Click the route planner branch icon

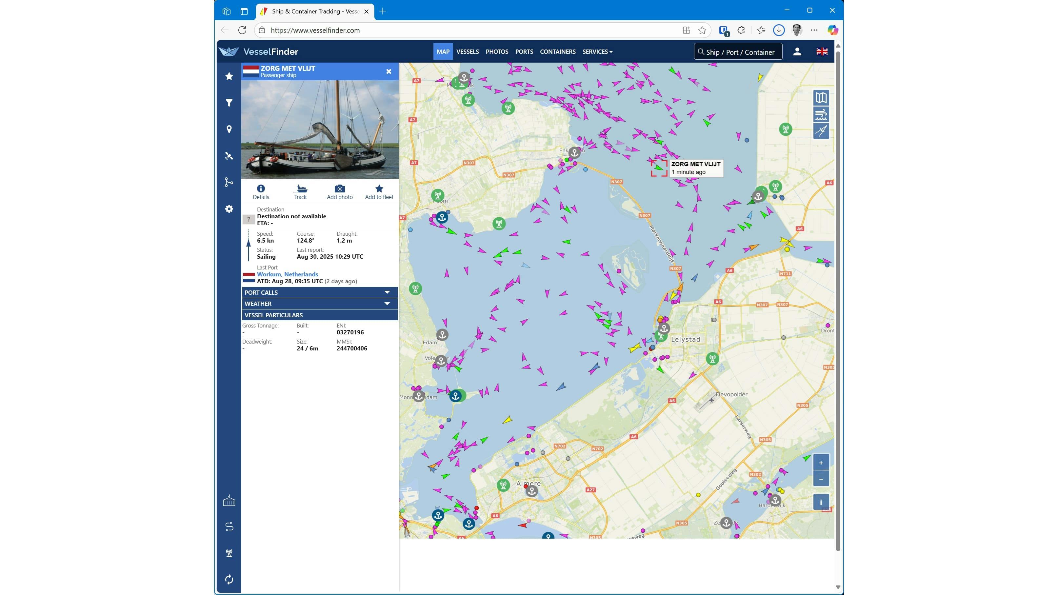229,182
